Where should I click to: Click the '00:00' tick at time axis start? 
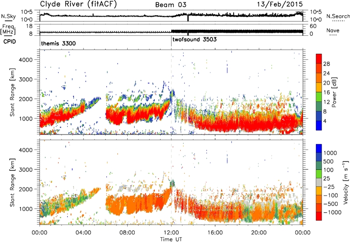[x=39, y=233]
